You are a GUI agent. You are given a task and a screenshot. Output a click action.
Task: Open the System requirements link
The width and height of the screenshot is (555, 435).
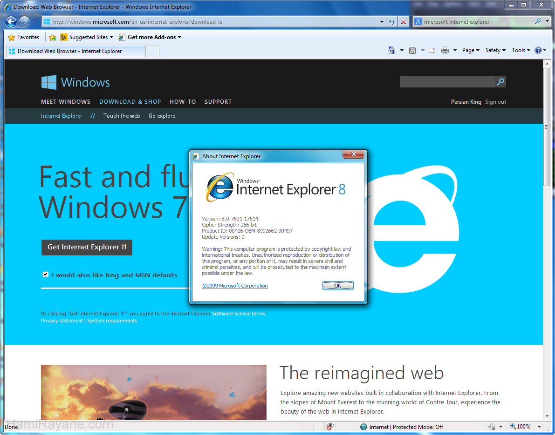pos(112,321)
